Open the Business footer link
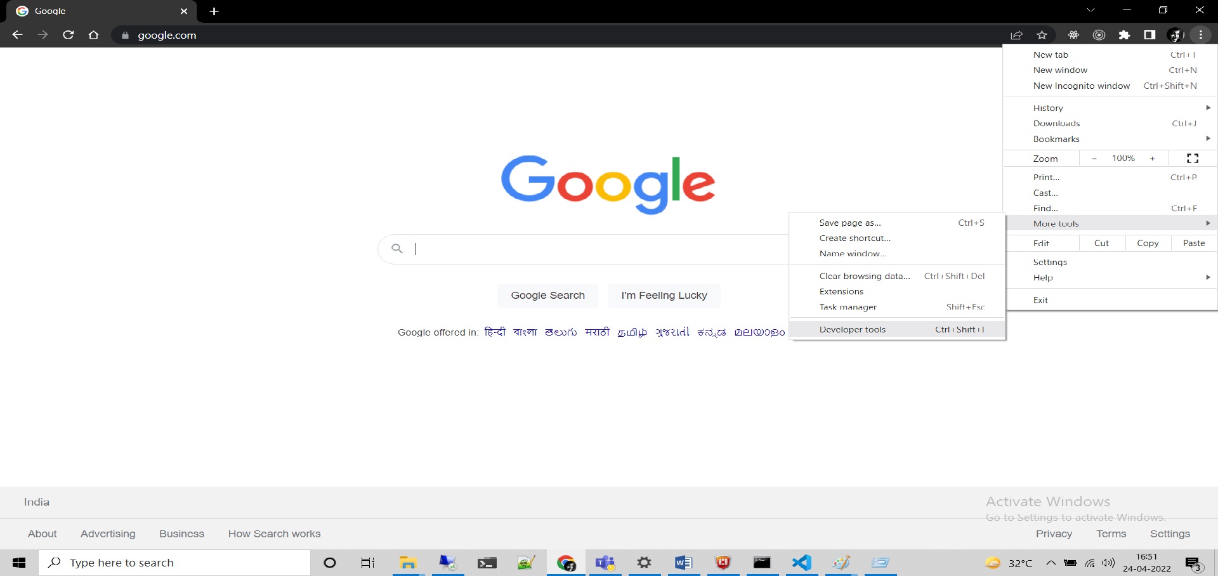 [181, 533]
